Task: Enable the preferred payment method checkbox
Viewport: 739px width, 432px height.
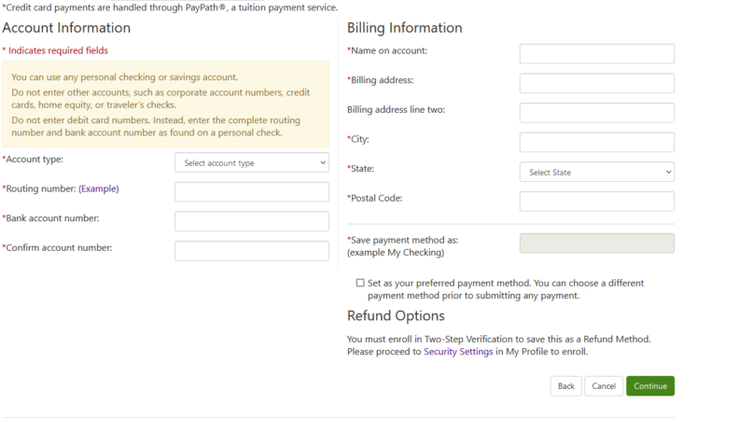Action: click(360, 283)
